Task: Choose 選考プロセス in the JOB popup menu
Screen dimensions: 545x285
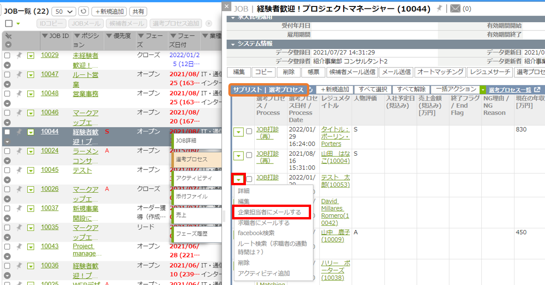Action: tap(191, 159)
